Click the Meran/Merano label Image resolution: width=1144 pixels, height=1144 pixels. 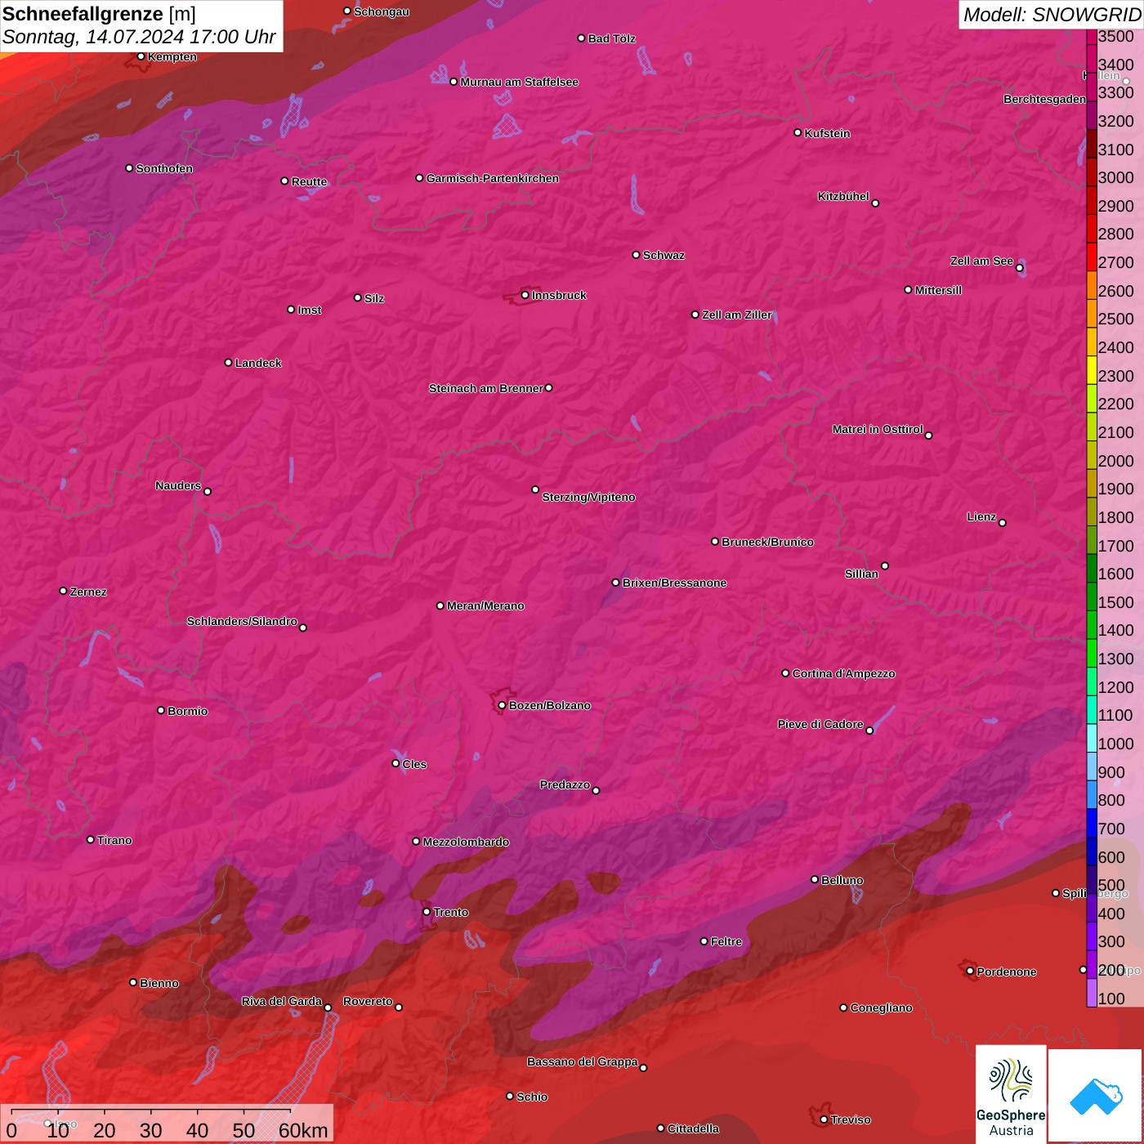pos(485,606)
